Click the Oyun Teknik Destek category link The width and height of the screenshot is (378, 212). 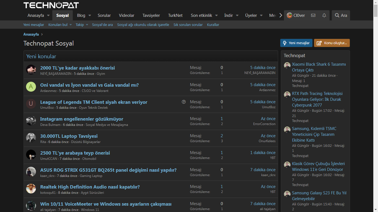click(93, 108)
